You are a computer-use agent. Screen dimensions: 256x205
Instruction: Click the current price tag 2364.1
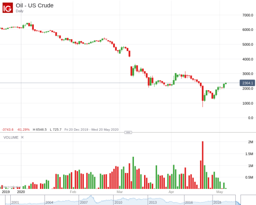click(247, 83)
